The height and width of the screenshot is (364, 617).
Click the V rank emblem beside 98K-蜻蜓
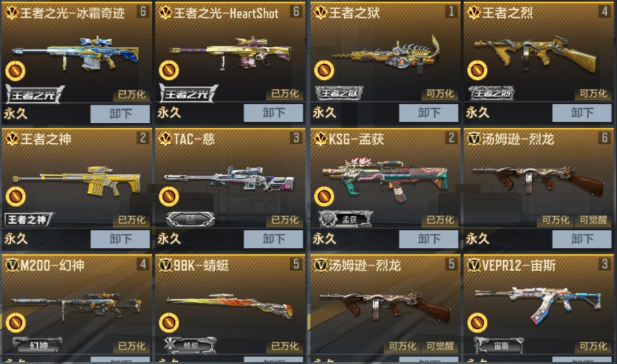[166, 265]
